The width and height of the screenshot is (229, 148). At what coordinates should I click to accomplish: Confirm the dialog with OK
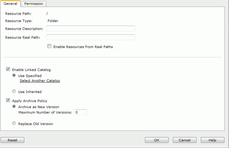click(x=157, y=140)
